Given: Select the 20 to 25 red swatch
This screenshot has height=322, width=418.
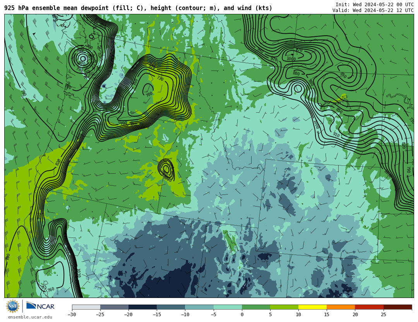Looking at the screenshot, I should (369, 307).
